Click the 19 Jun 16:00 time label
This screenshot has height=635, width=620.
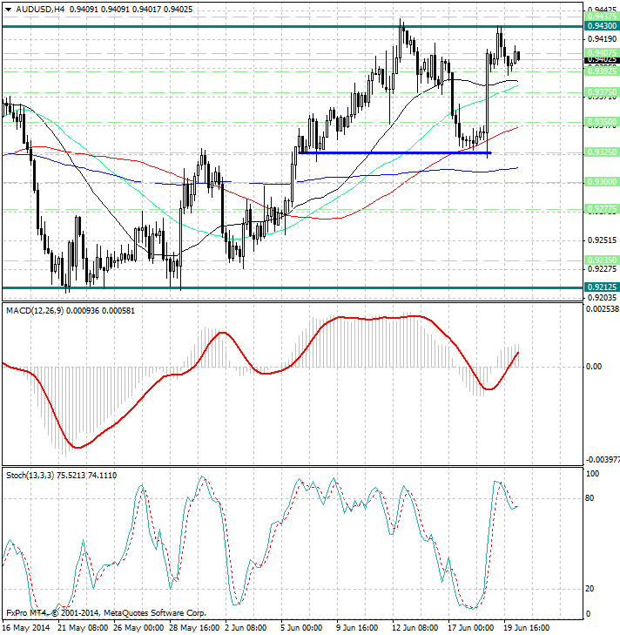pyautogui.click(x=527, y=628)
